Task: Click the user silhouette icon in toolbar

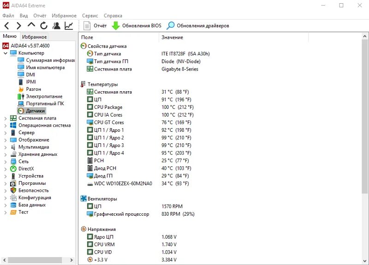Action: click(56, 26)
